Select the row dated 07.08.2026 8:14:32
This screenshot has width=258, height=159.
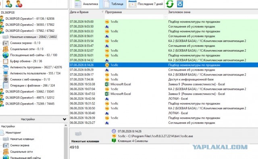[x=164, y=60]
